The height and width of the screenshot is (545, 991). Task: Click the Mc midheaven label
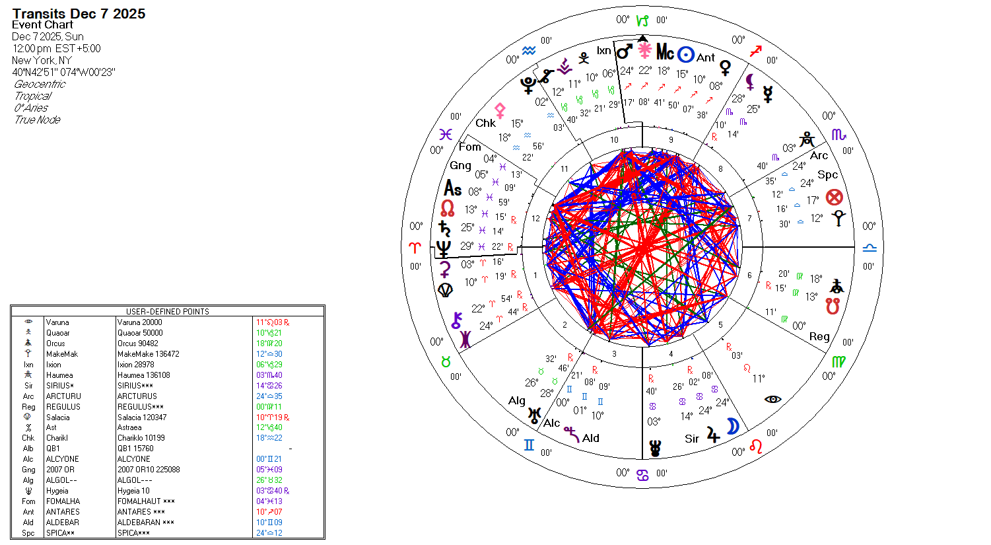pyautogui.click(x=665, y=53)
